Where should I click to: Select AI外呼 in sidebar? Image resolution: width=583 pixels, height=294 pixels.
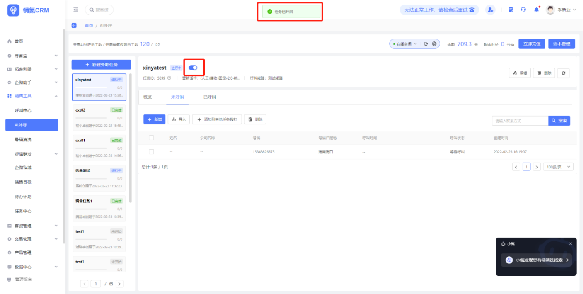click(32, 125)
